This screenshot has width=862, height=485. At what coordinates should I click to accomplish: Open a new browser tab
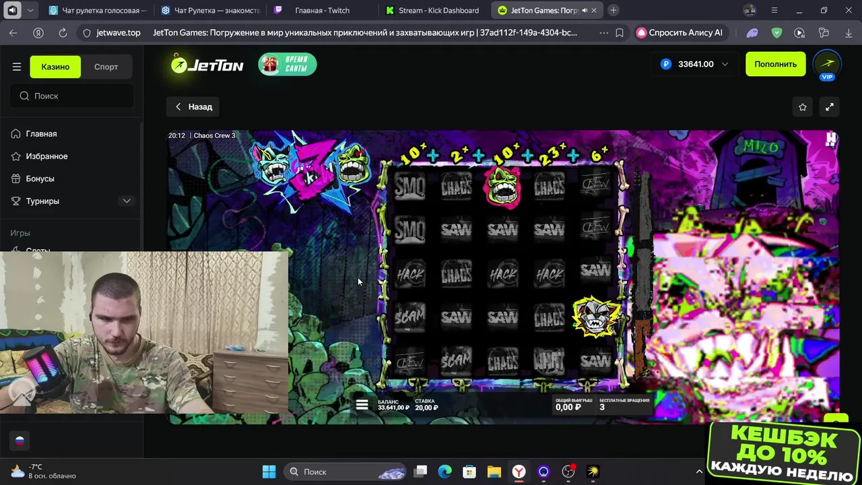tap(614, 10)
